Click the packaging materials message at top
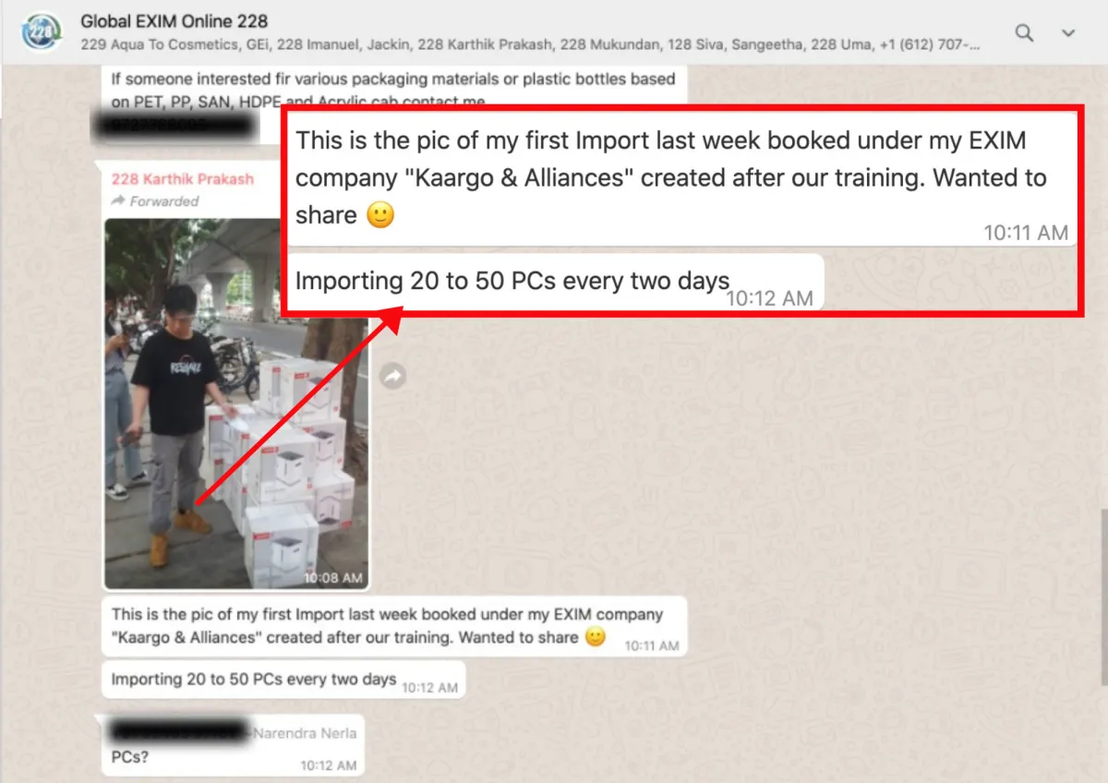This screenshot has width=1108, height=783. pyautogui.click(x=393, y=90)
